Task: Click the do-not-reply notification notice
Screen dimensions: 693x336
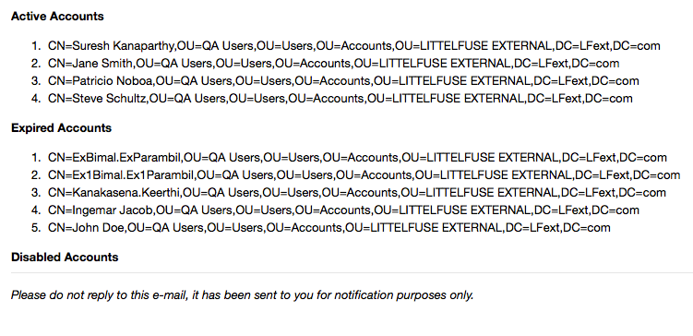Action: (x=242, y=294)
